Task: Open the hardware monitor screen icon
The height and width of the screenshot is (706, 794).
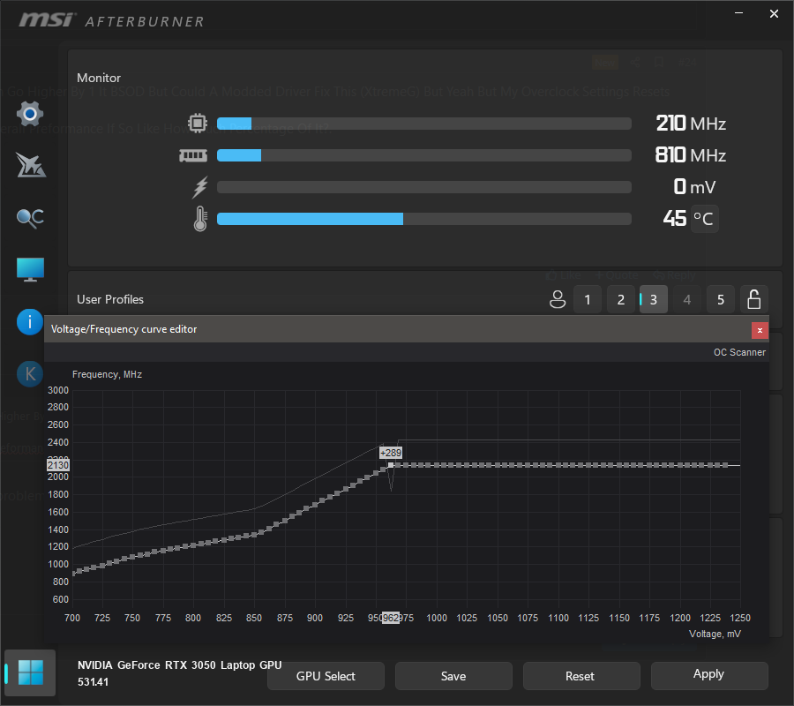Action: click(x=30, y=269)
